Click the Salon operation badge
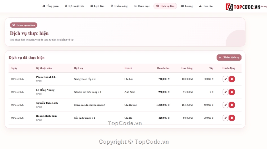The width and height of the screenshot is (267, 149). click(x=24, y=25)
